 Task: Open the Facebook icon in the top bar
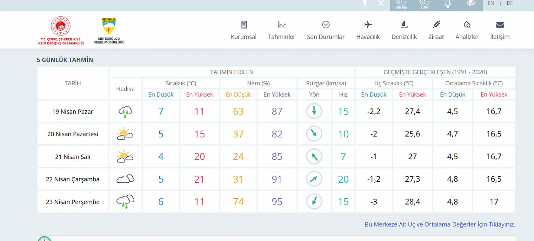coord(365,3)
